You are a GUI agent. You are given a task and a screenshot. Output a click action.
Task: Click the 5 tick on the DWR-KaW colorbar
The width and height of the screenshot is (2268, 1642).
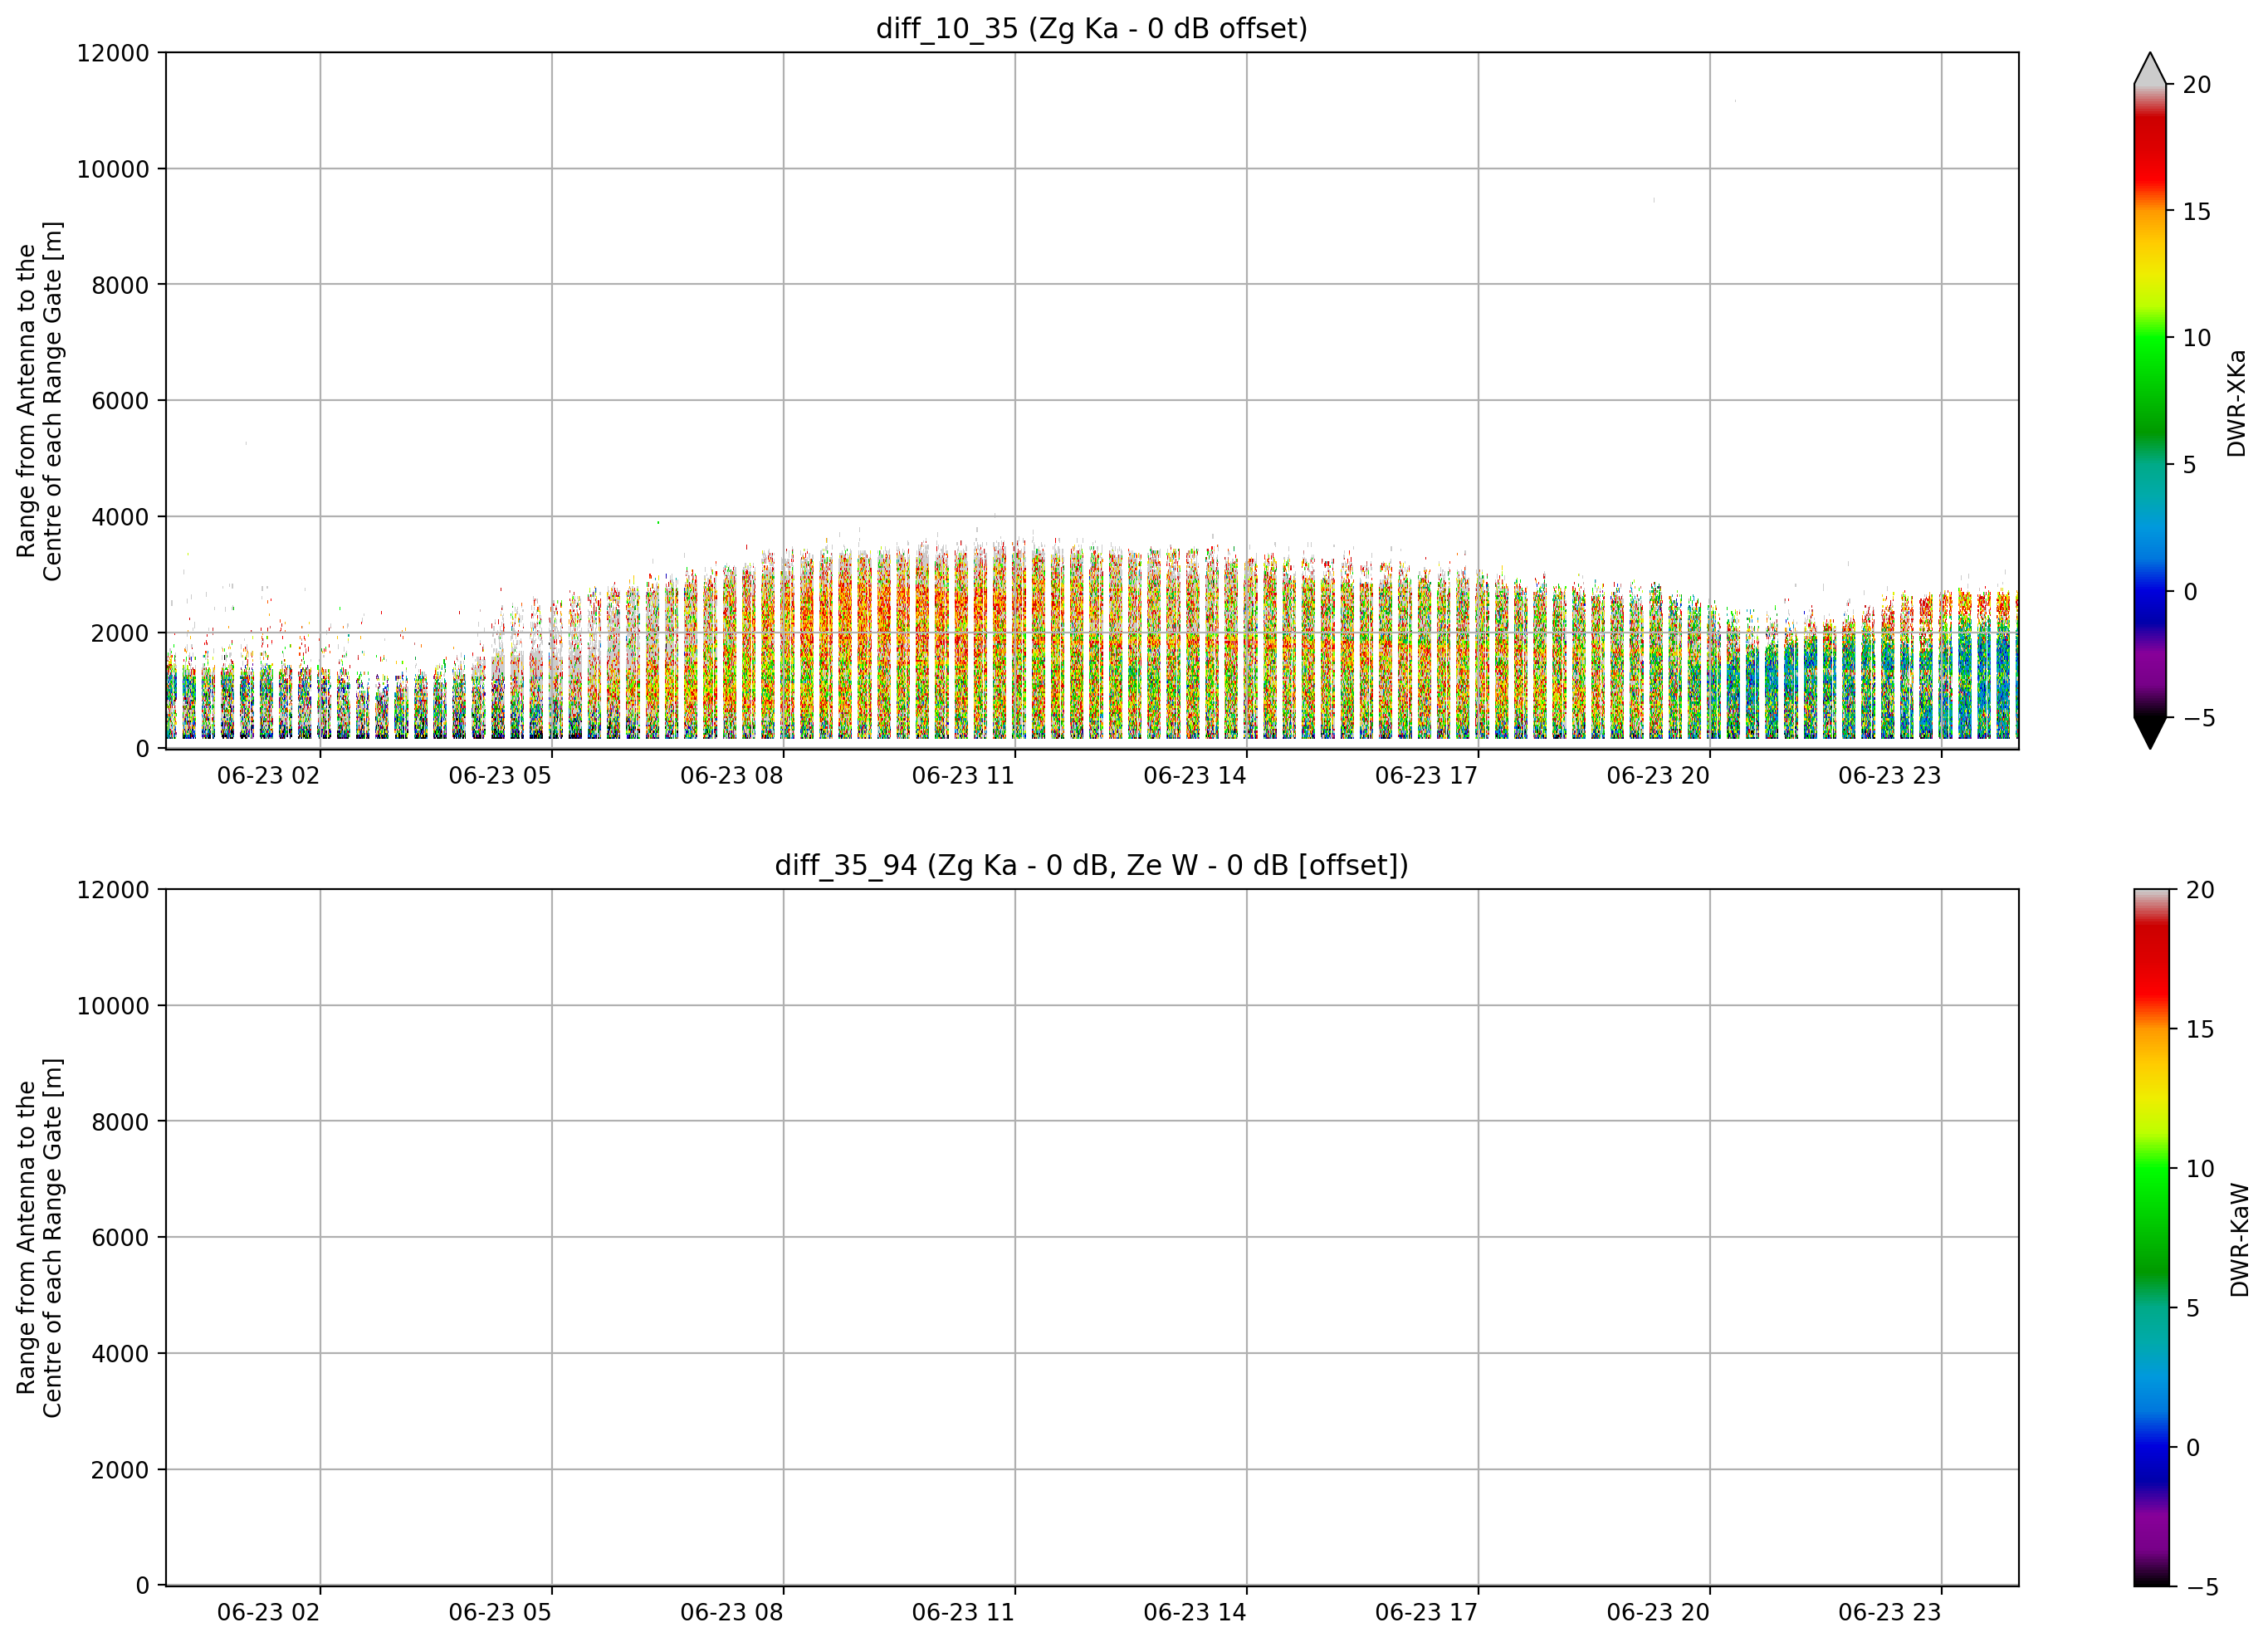[2193, 1308]
